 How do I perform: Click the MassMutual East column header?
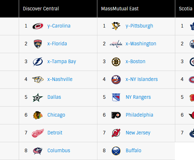(x=120, y=8)
